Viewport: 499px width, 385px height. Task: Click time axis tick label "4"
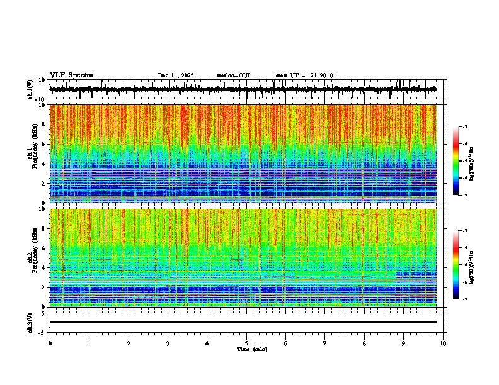[x=207, y=343]
